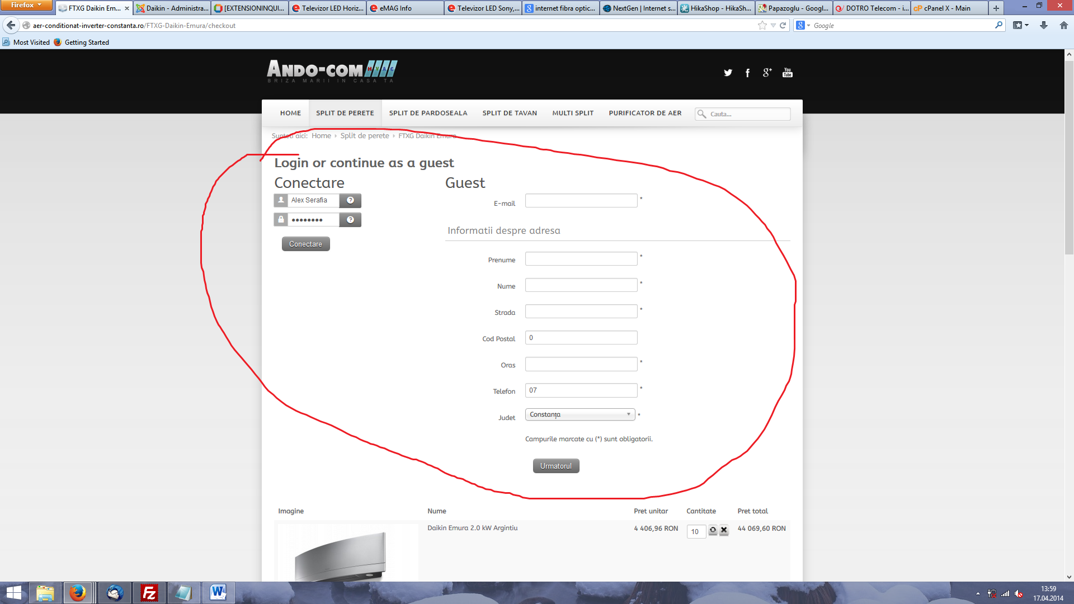Viewport: 1074px width, 604px height.
Task: Launch FileZilla from the taskbar
Action: pyautogui.click(x=149, y=593)
